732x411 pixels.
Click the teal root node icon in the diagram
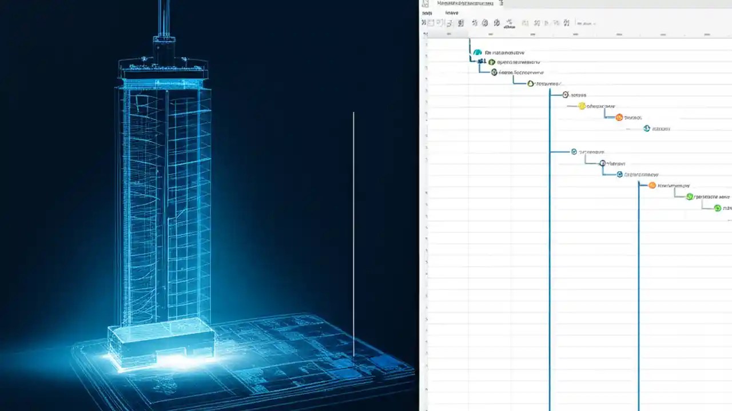click(478, 53)
